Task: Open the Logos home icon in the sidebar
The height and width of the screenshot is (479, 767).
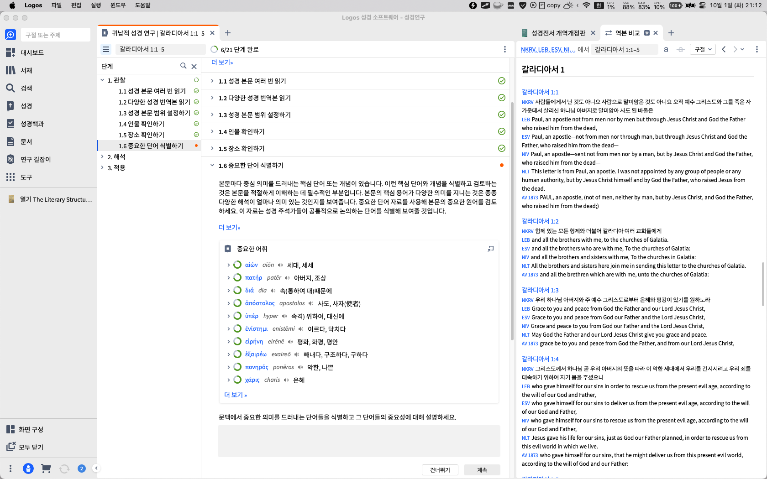Action: [x=11, y=35]
